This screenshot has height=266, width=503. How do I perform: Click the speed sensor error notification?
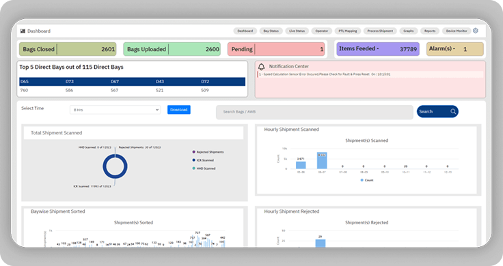point(370,74)
